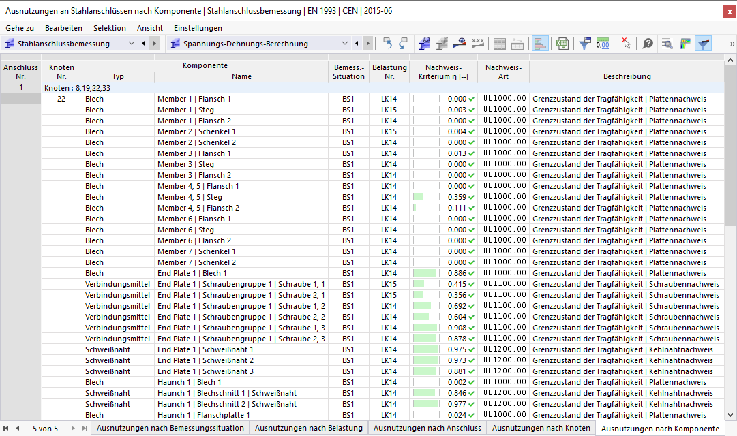Show results in graphic with eye icon
Screen dimensions: 737x436
460,44
